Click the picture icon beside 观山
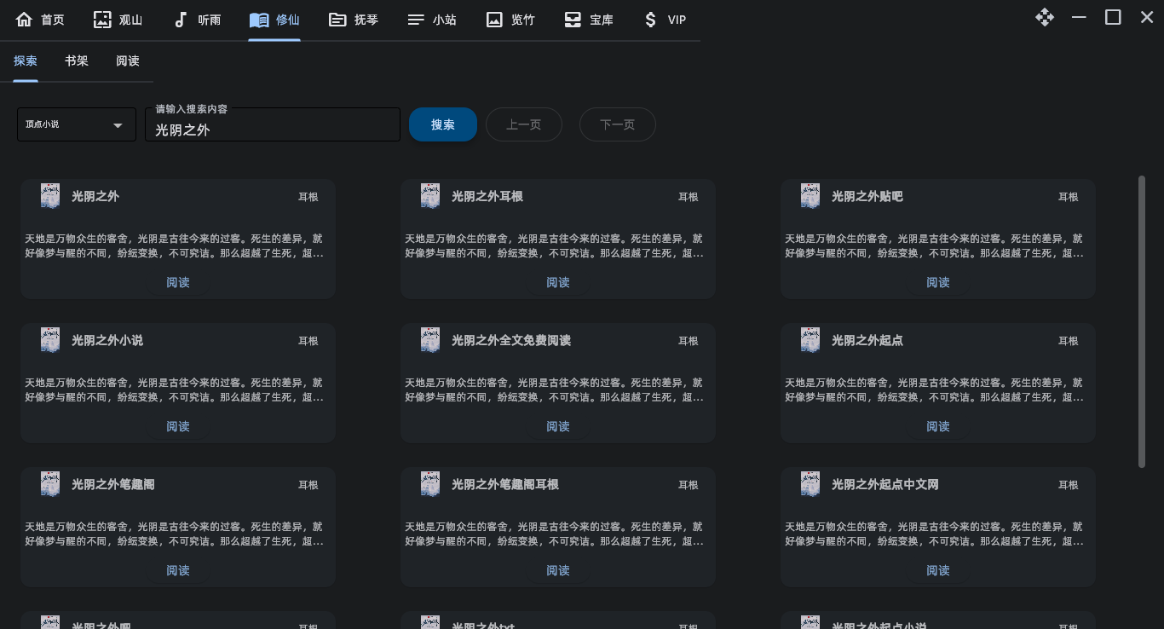The image size is (1164, 629). [102, 20]
